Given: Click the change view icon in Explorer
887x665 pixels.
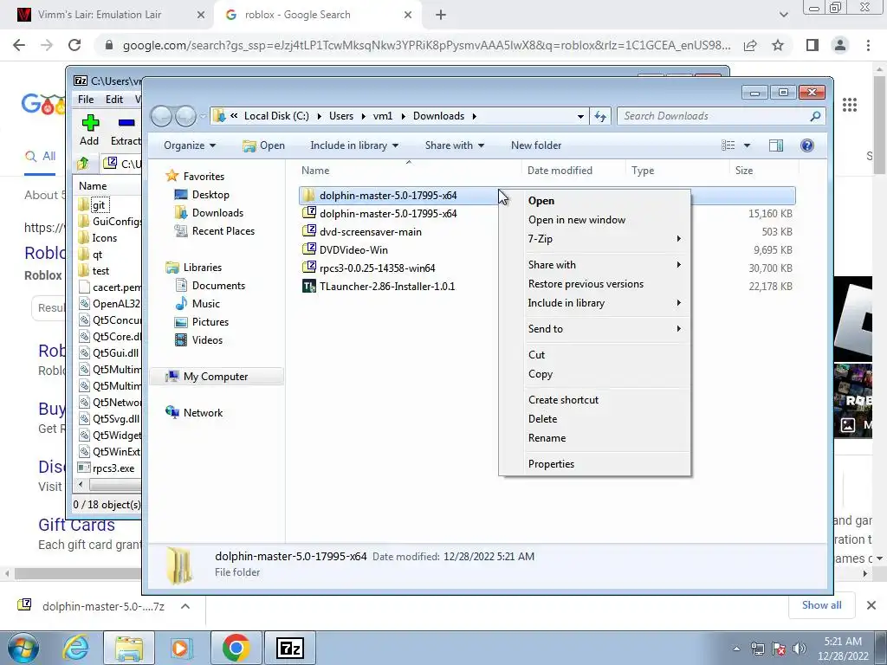Looking at the screenshot, I should click(x=728, y=145).
